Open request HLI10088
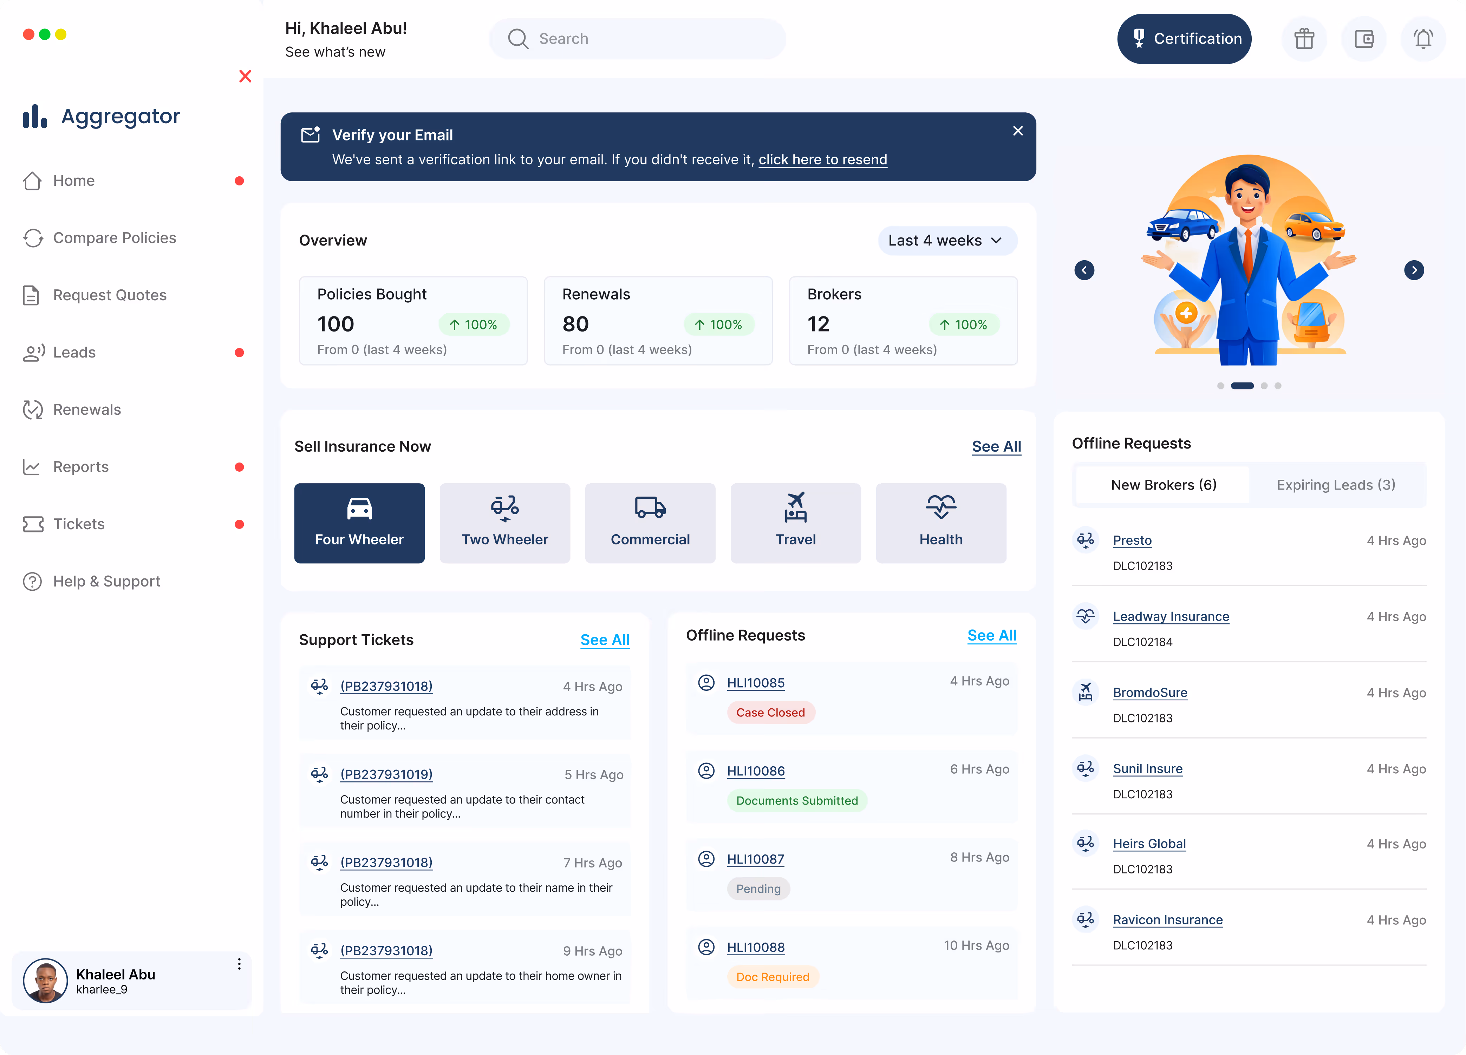 click(x=756, y=947)
